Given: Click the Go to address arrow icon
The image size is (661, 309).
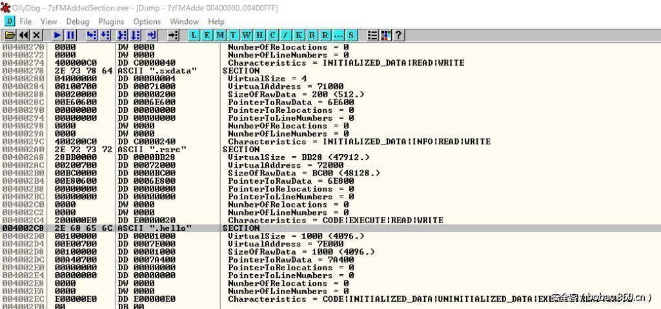Looking at the screenshot, I should (x=173, y=35).
